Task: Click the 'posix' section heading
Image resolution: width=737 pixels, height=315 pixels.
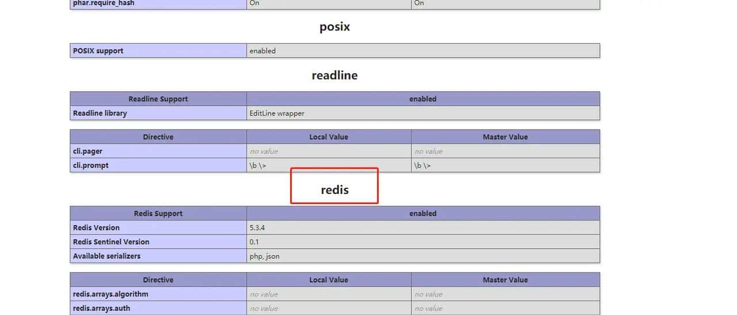Action: coord(335,27)
